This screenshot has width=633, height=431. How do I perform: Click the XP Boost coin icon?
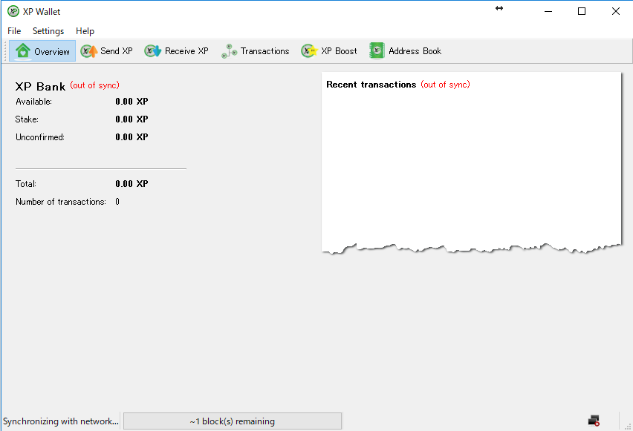(309, 51)
